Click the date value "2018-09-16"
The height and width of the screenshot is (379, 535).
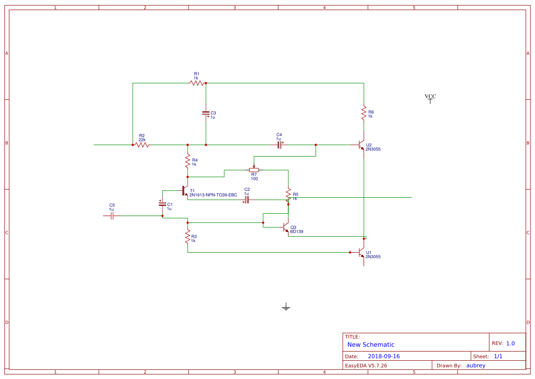click(x=384, y=356)
